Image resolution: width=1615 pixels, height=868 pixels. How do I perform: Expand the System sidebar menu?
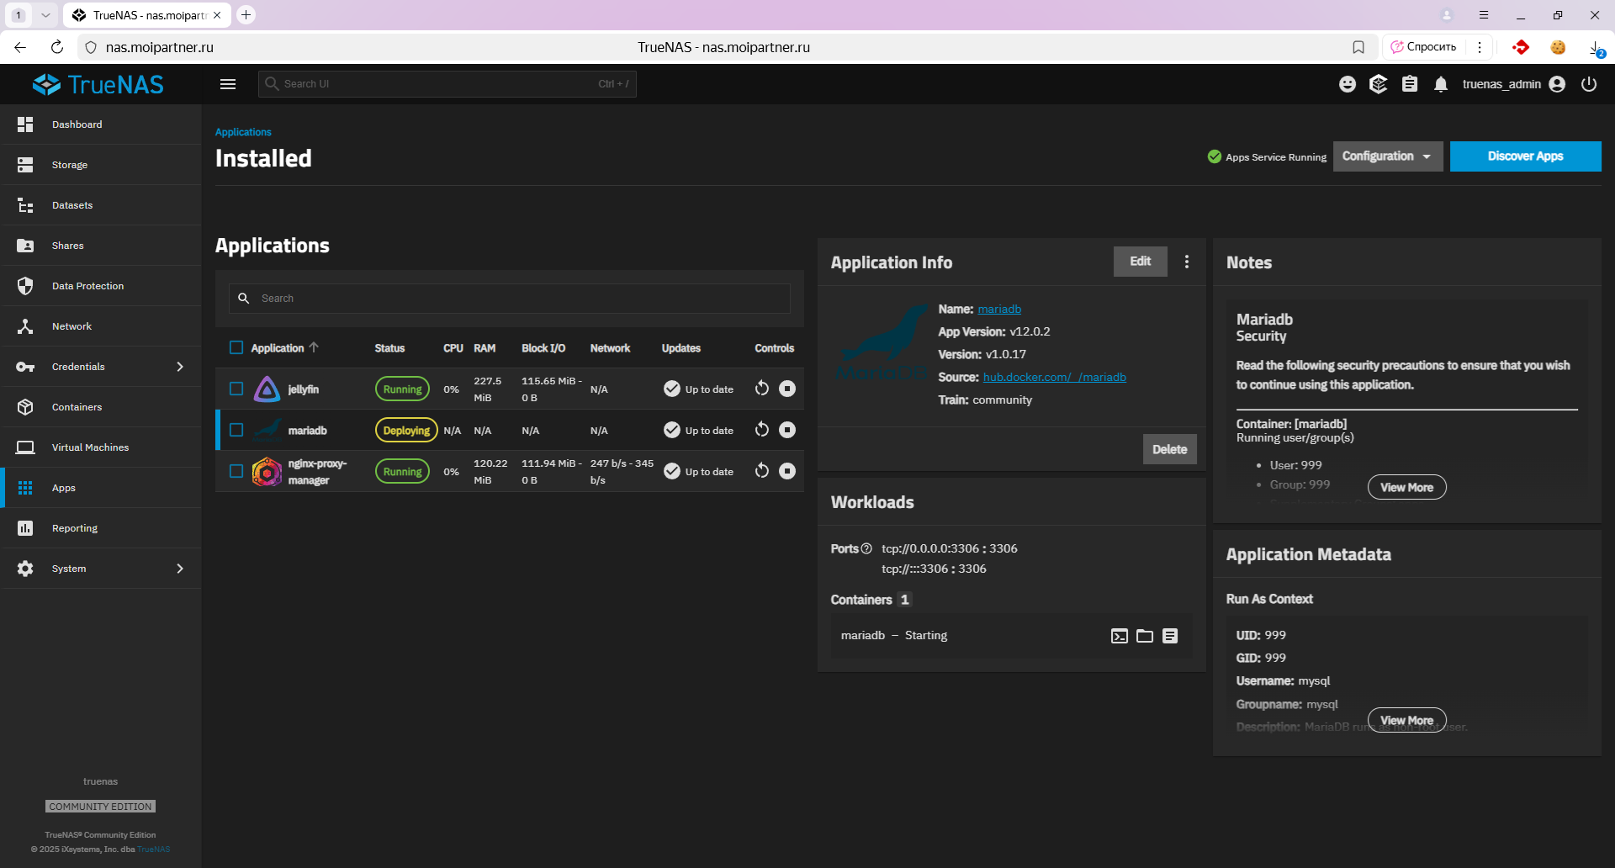[101, 569]
